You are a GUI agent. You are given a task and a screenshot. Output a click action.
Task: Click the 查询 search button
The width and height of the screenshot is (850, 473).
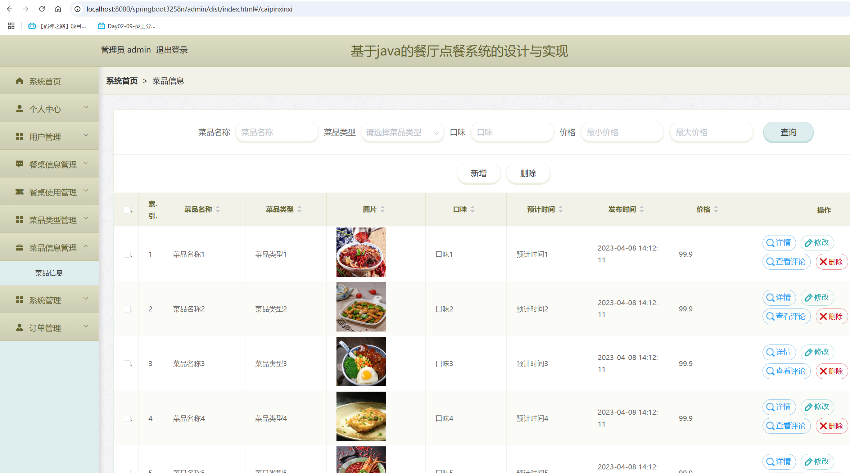click(788, 132)
